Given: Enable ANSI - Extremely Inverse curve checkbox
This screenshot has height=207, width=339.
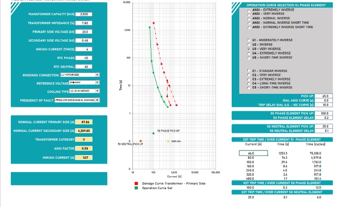Looking at the screenshot, I should [x=249, y=9].
